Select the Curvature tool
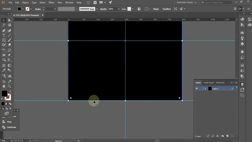Screen dimensions: 252x142 point(9,31)
